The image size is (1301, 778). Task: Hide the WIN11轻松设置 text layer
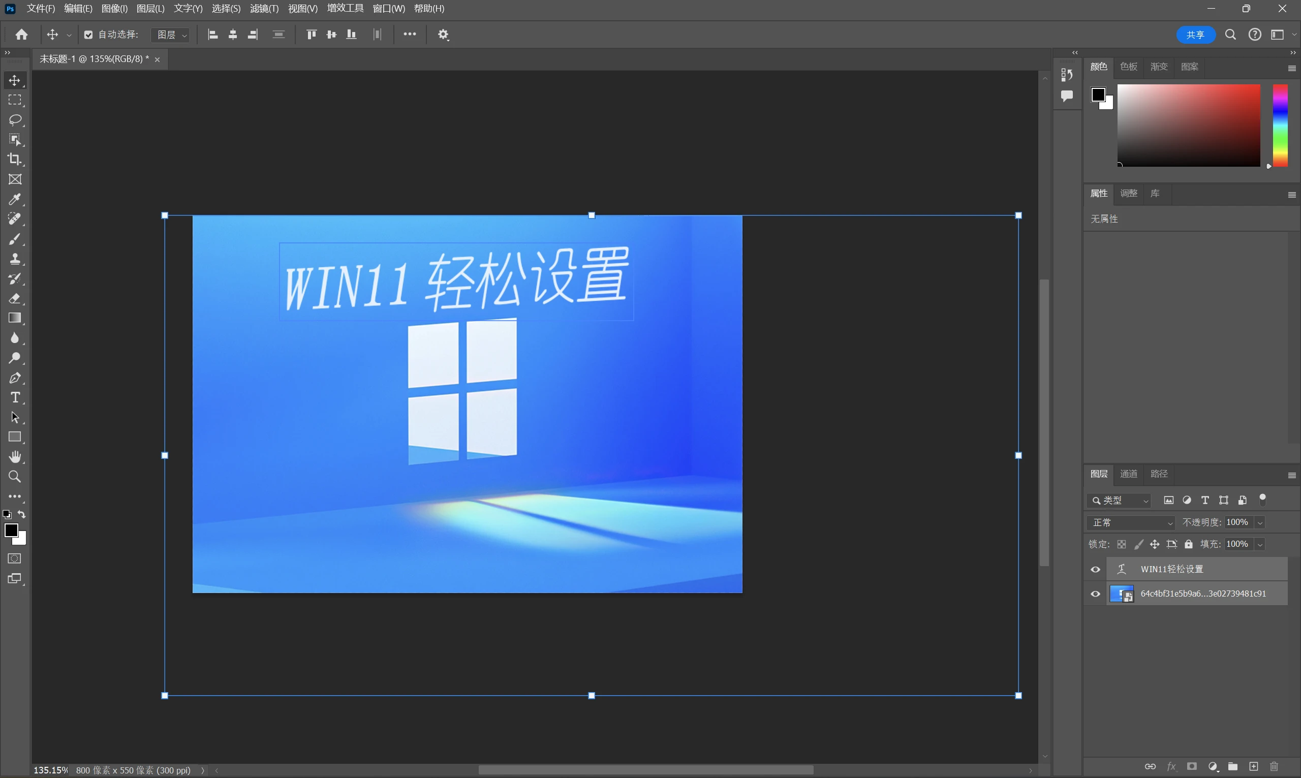[x=1095, y=569]
